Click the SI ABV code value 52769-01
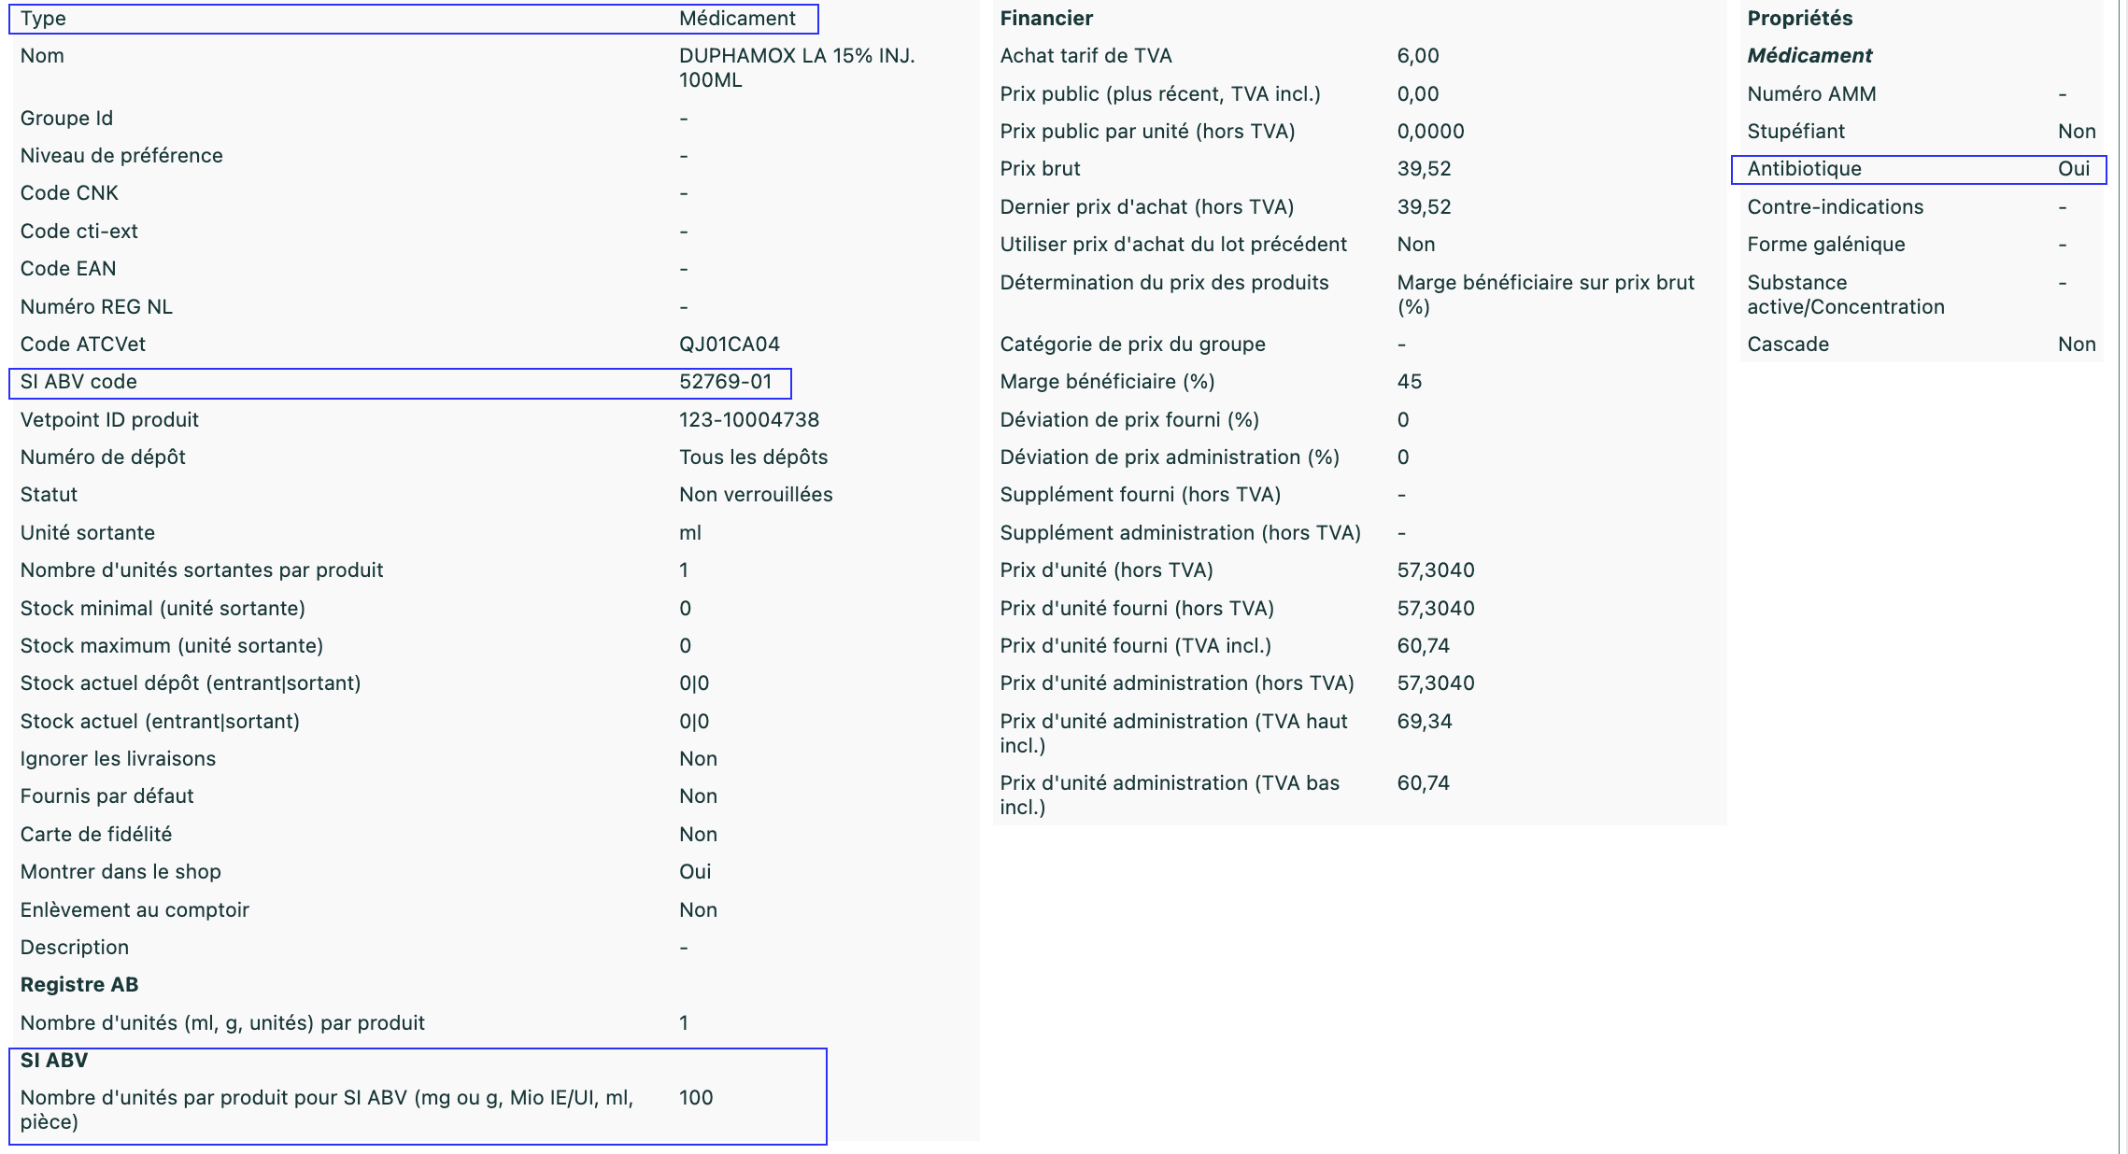The width and height of the screenshot is (2128, 1154). [x=725, y=382]
